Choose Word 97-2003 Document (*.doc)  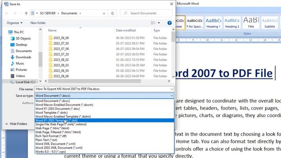click(104, 109)
